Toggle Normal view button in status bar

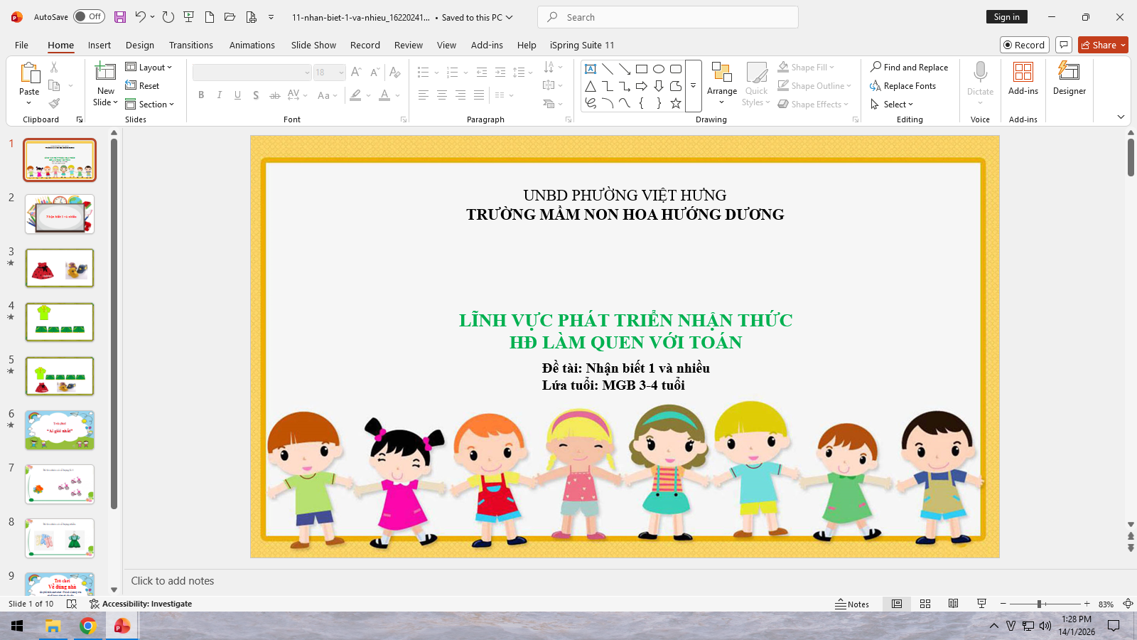pyautogui.click(x=897, y=604)
